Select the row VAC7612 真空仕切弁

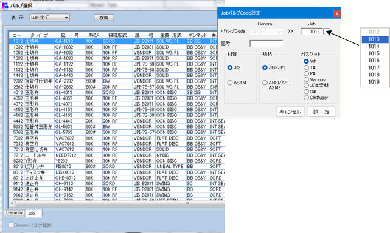point(117,149)
